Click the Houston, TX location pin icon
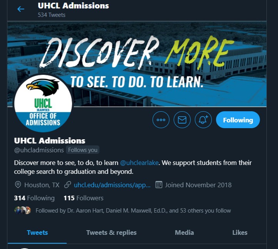 18,185
